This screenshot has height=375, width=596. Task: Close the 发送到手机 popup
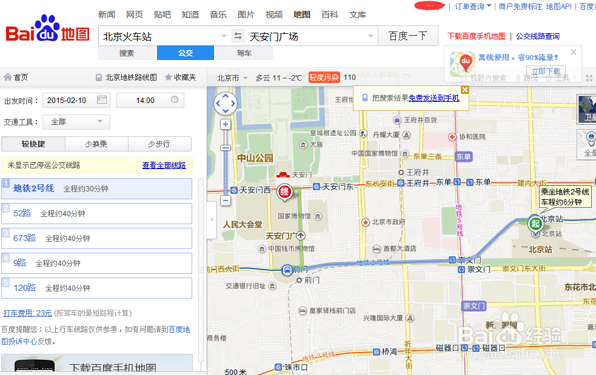click(x=464, y=90)
